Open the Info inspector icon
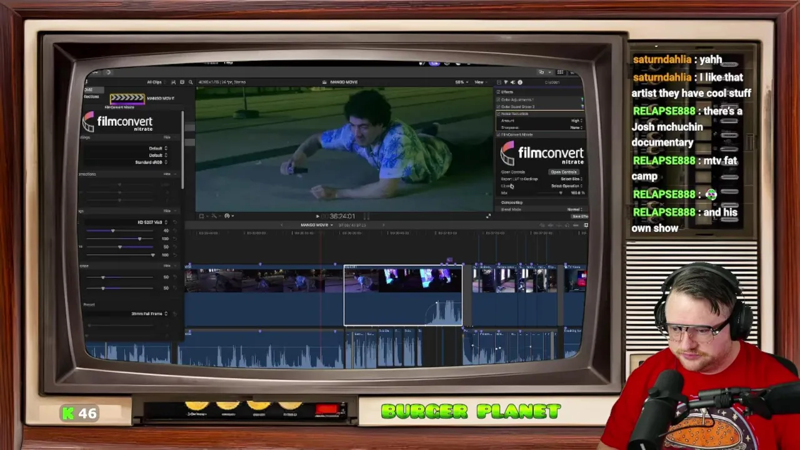The width and height of the screenshot is (800, 450). (520, 82)
